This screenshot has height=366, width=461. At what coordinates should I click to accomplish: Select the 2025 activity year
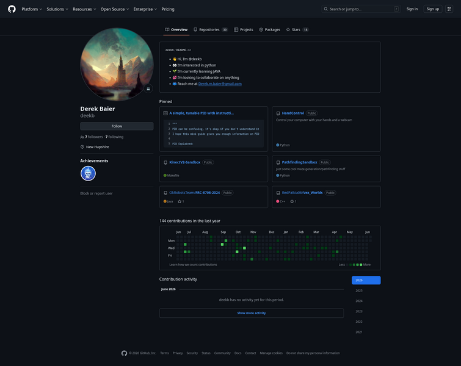366,290
